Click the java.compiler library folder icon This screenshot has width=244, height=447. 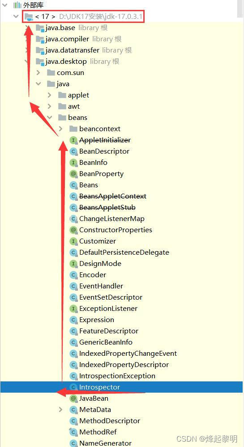point(40,39)
